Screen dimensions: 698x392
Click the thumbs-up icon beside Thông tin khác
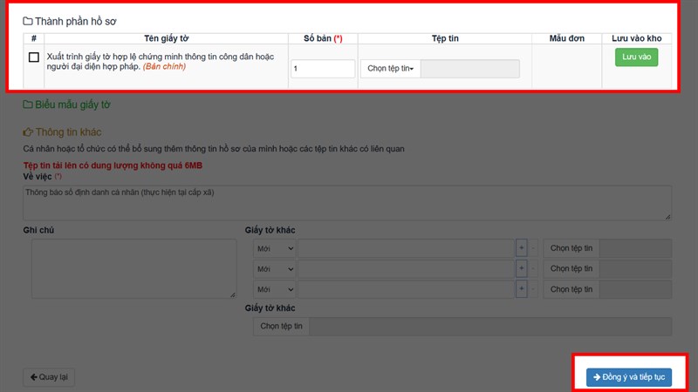click(x=28, y=132)
